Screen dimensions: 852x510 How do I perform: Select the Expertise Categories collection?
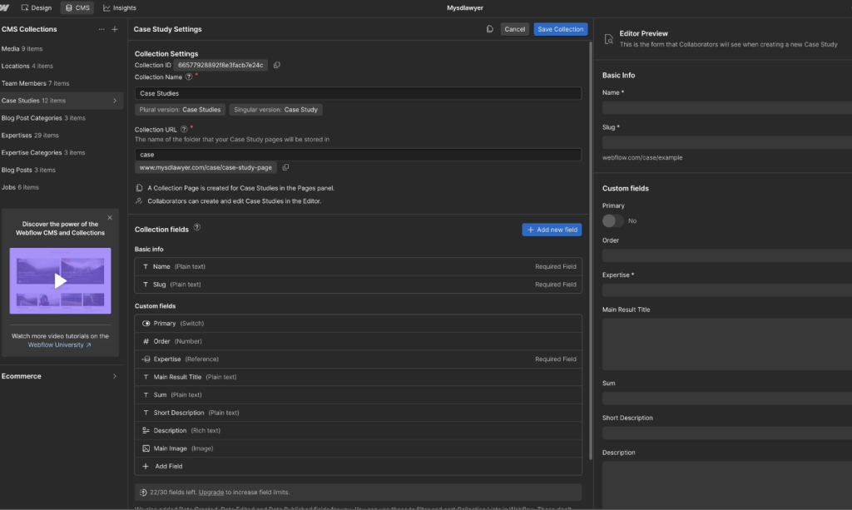click(x=62, y=153)
